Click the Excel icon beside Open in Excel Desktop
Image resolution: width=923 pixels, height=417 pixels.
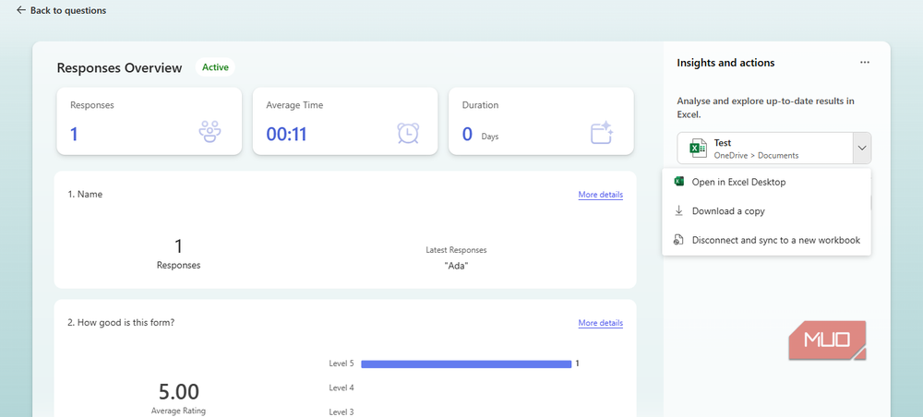click(x=678, y=182)
